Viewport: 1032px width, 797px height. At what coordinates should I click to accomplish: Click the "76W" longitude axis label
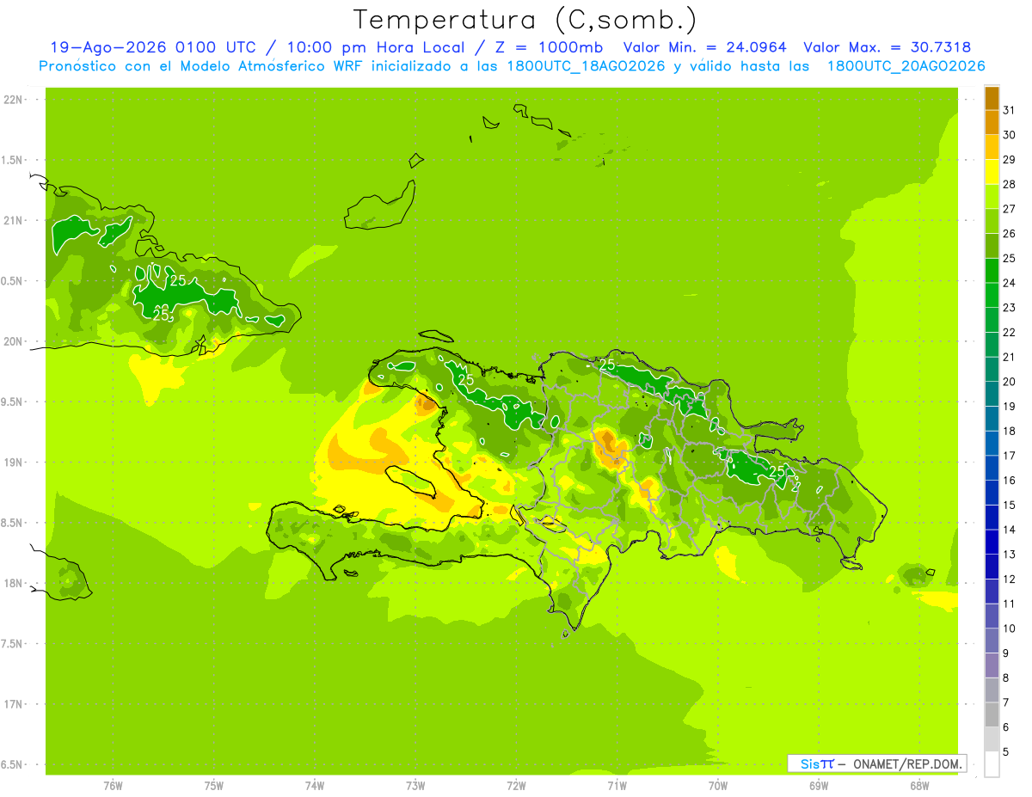coord(113,785)
